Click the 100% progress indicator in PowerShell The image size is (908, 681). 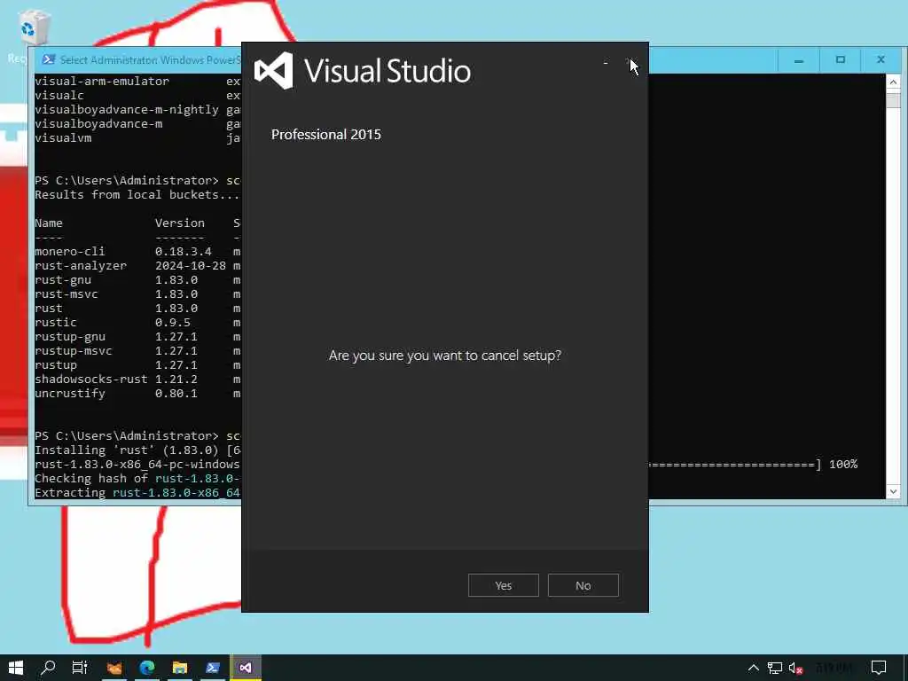pyautogui.click(x=843, y=465)
